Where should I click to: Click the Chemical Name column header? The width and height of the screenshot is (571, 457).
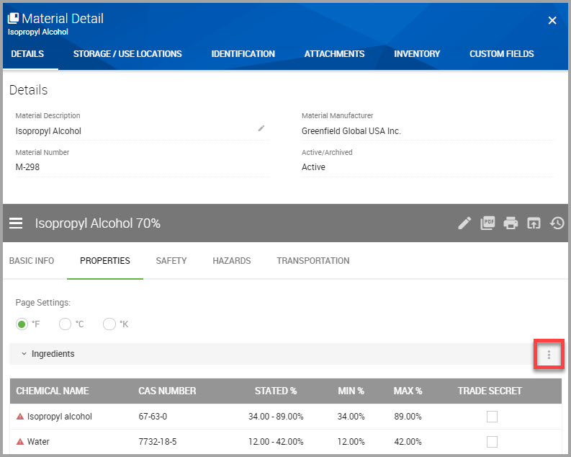point(53,391)
